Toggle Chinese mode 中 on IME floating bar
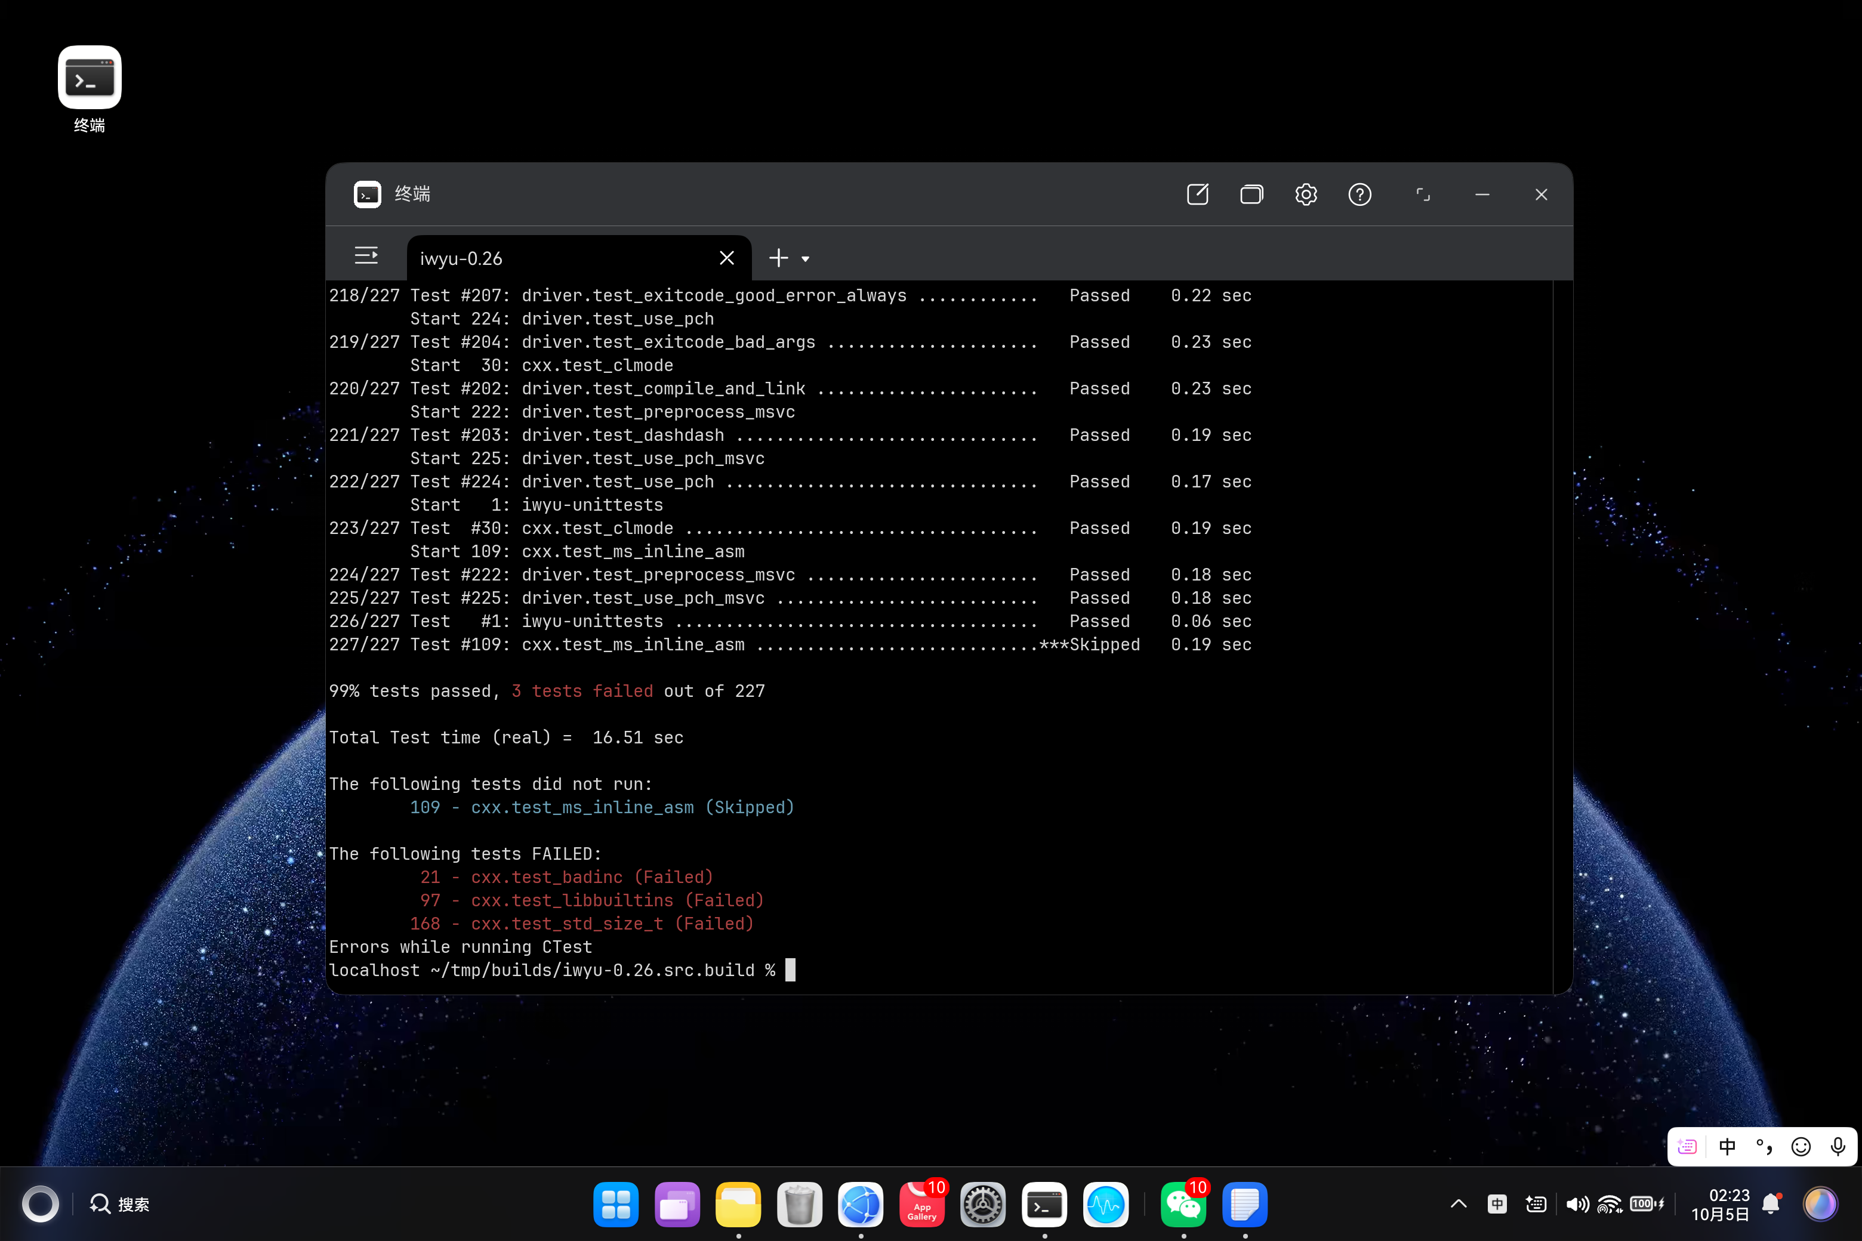The height and width of the screenshot is (1241, 1862). coord(1727,1146)
